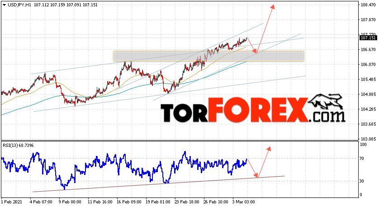Select the 16 Feb 09:00 time label

(129, 202)
